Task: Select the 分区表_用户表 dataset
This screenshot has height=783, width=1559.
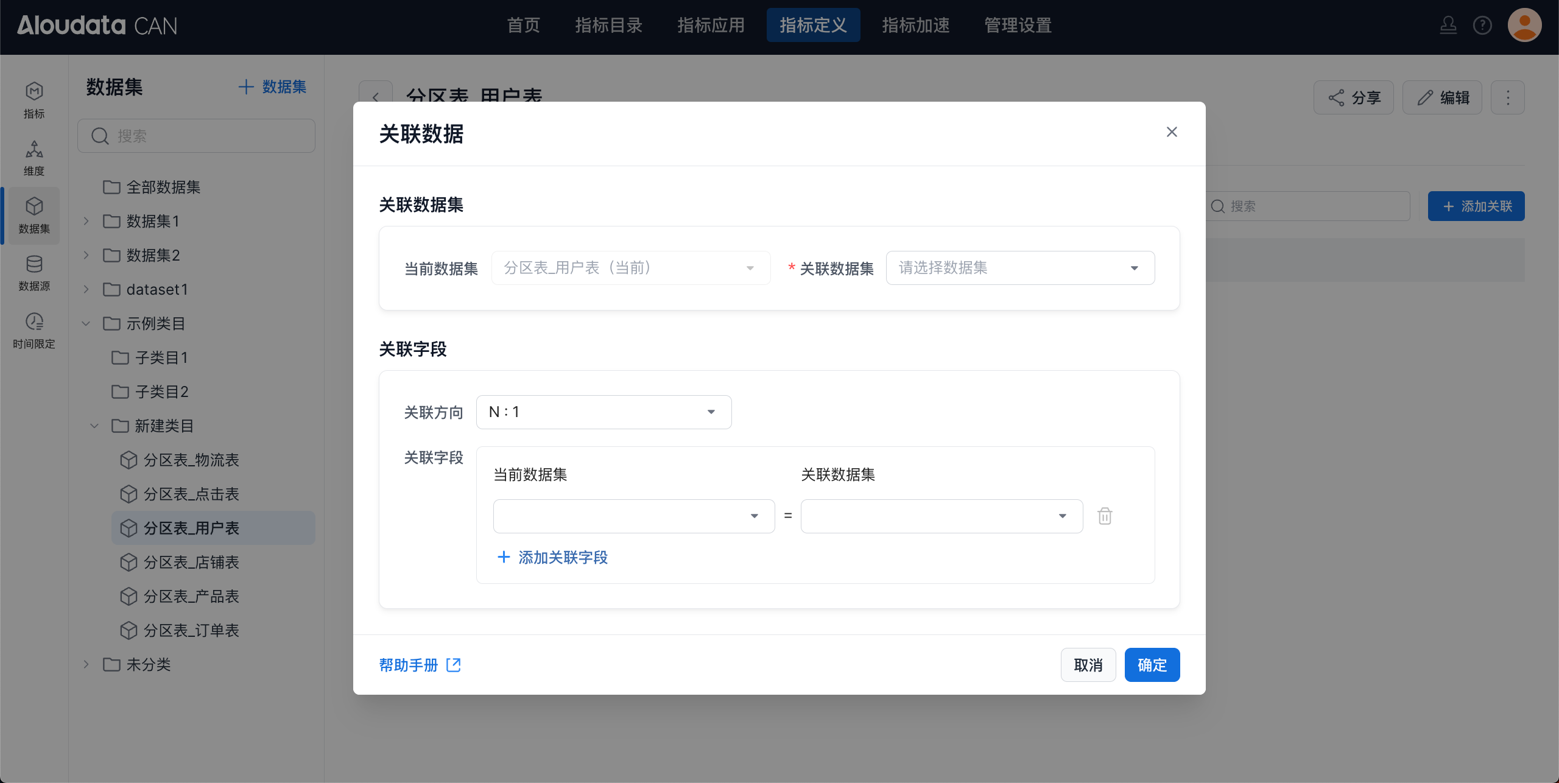Action: pyautogui.click(x=213, y=528)
